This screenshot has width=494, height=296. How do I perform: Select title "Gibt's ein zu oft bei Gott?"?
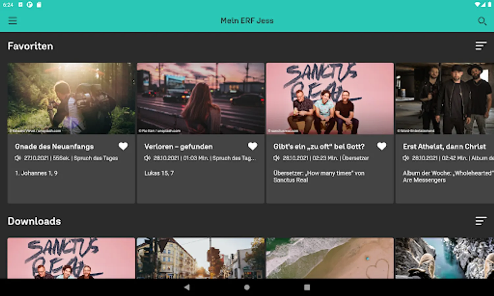(319, 147)
